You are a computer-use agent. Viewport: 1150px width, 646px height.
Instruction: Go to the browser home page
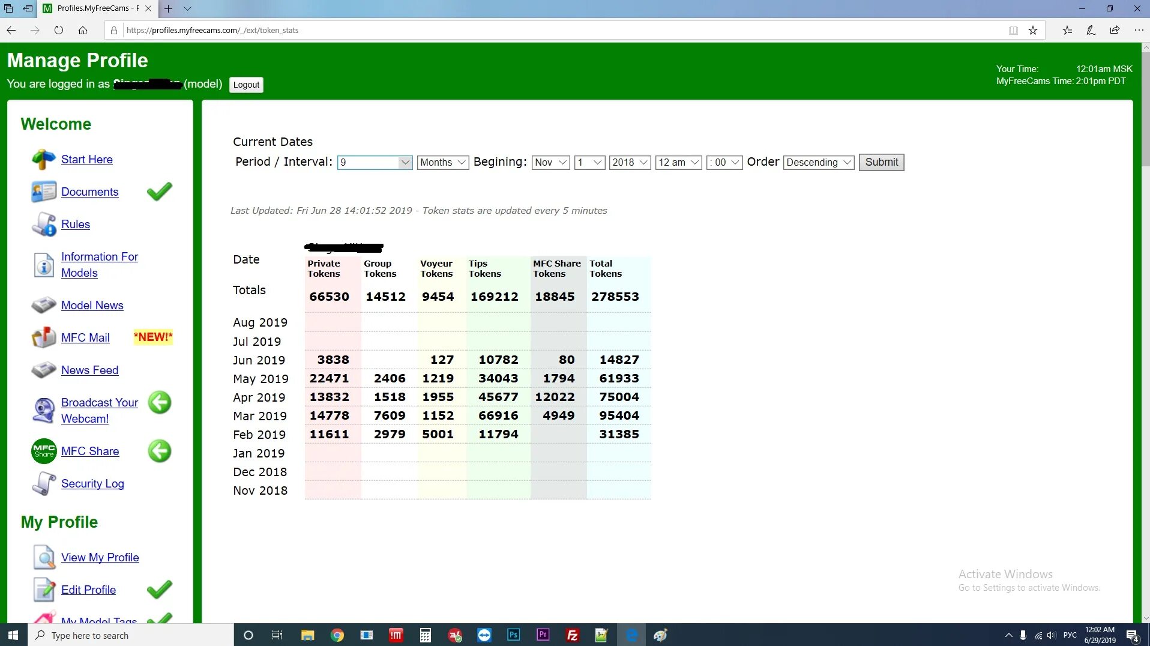(83, 30)
